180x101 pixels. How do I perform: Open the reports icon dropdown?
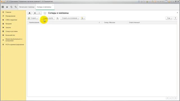[x=83, y=18]
